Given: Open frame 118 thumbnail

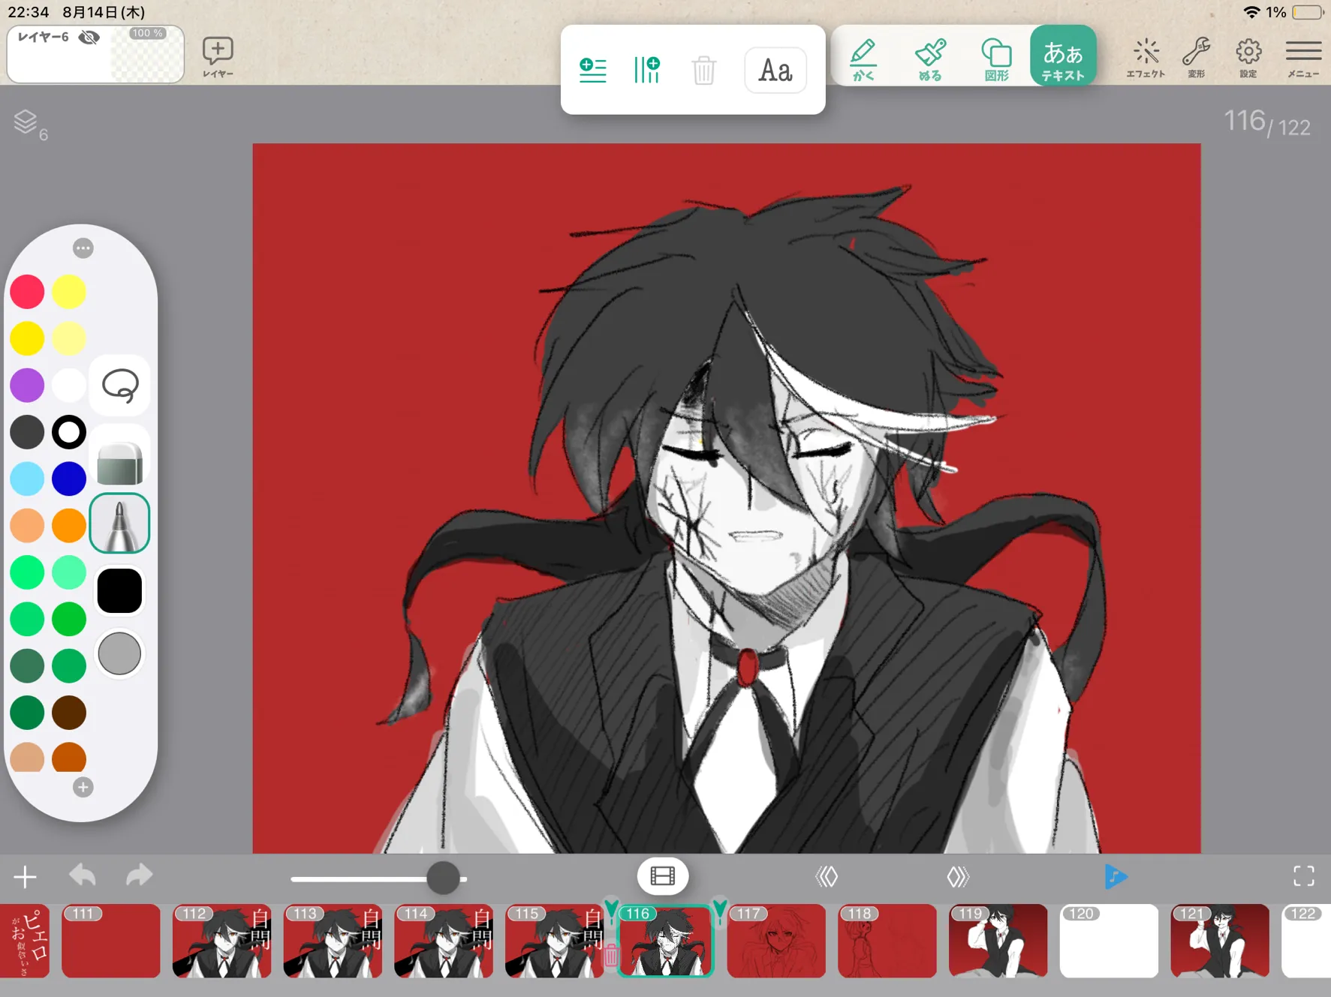Looking at the screenshot, I should (x=887, y=941).
